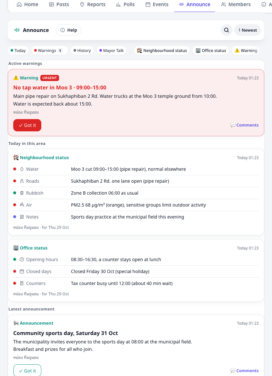
Task: Open Comments on the sports day announcement
Action: pyautogui.click(x=245, y=371)
